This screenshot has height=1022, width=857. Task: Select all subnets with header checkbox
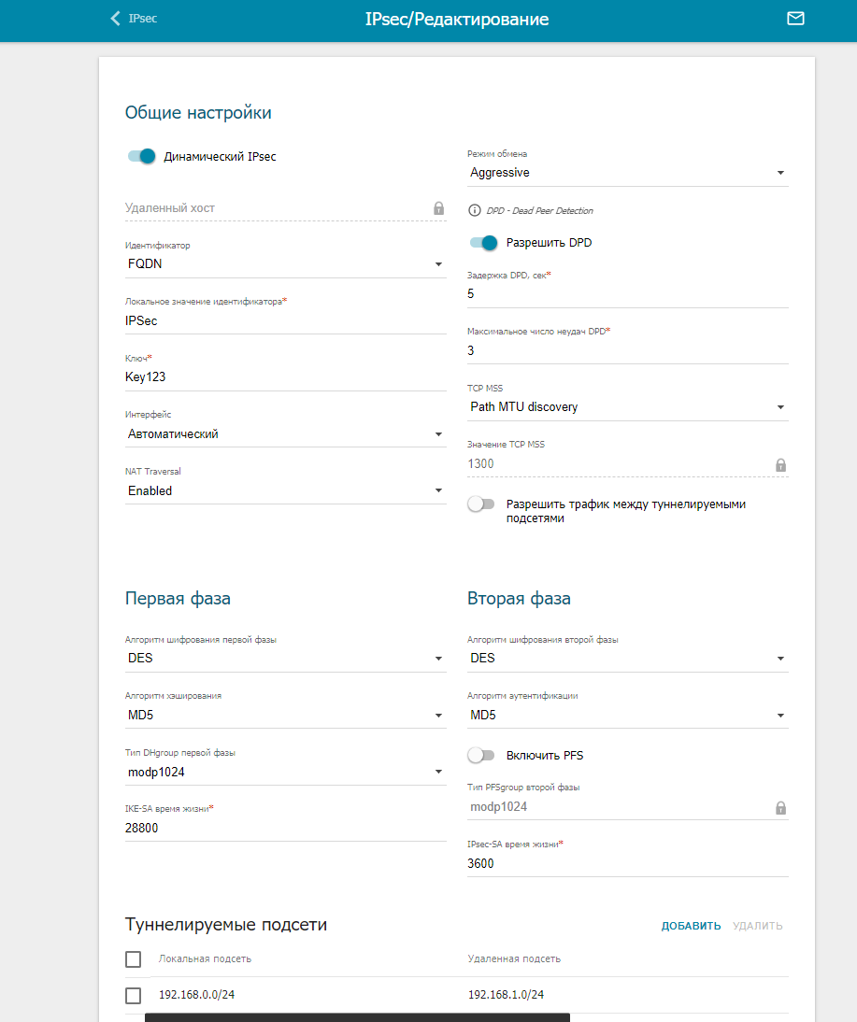[134, 959]
